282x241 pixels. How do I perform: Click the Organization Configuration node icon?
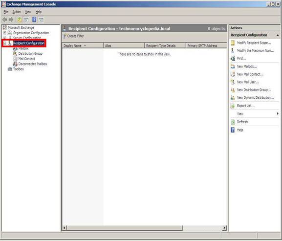(10, 33)
